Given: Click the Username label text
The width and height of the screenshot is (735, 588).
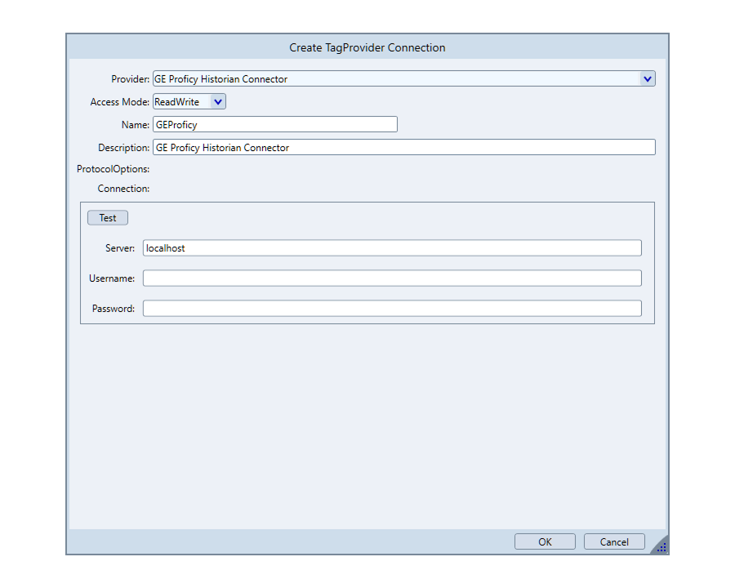Looking at the screenshot, I should point(112,278).
